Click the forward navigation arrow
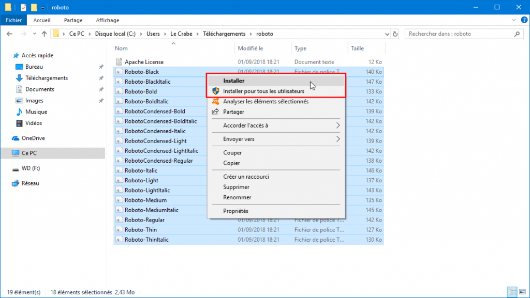 pyautogui.click(x=23, y=34)
